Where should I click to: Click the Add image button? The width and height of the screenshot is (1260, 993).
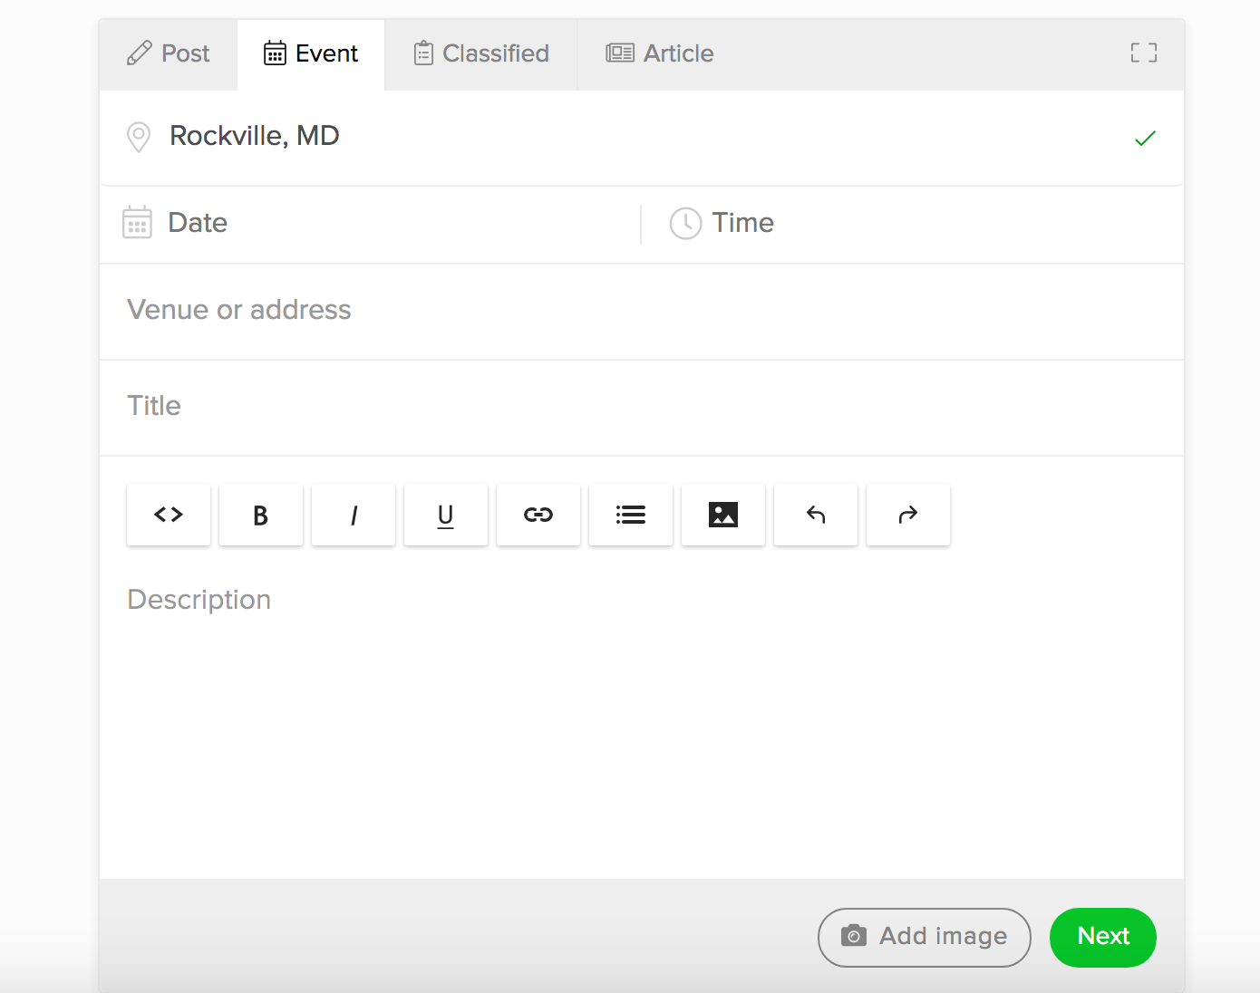924,937
